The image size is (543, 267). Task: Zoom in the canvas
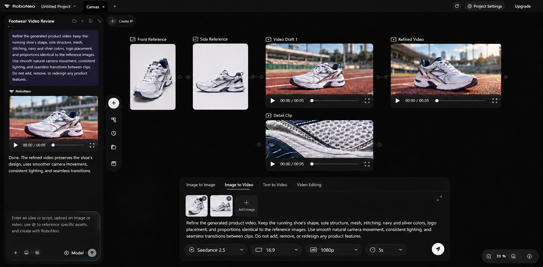(513, 256)
